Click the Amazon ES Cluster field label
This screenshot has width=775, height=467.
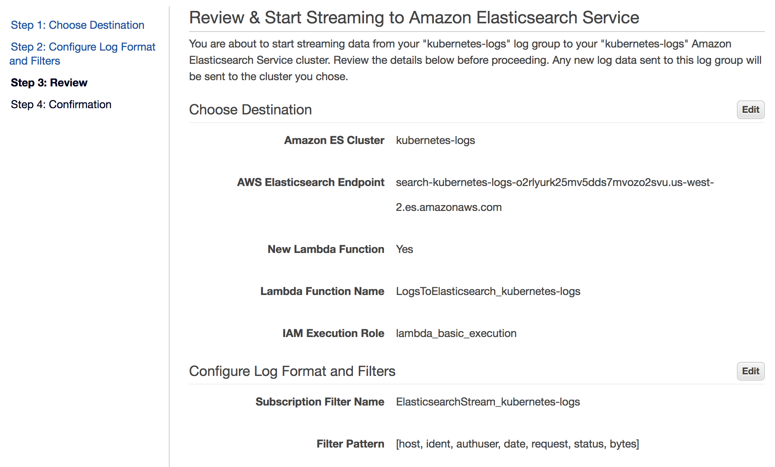coord(334,140)
